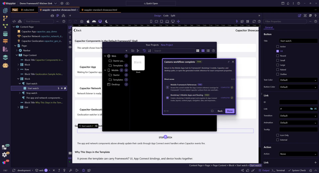Open the Animation dropdown
Viewport: 319px width, 173px height.
pyautogui.click(x=298, y=123)
